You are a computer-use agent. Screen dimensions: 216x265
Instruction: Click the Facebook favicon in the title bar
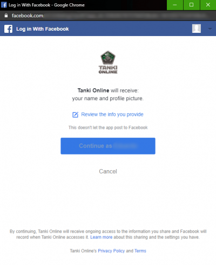(4, 5)
